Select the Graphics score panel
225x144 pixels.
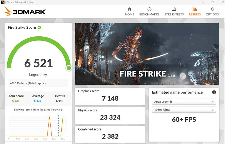(x=110, y=96)
